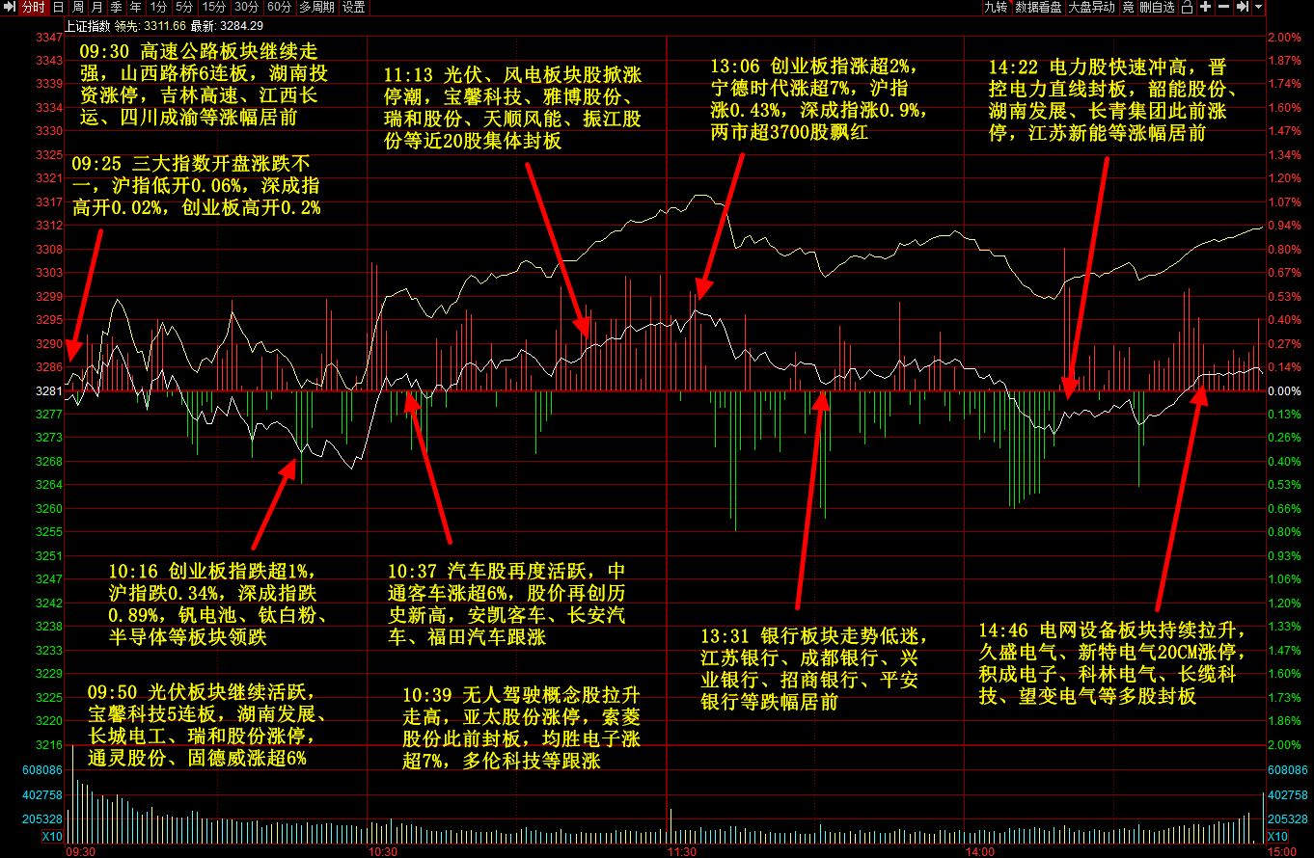Open 设置 settings in the period bar
This screenshot has width=1314, height=858.
(x=354, y=7)
